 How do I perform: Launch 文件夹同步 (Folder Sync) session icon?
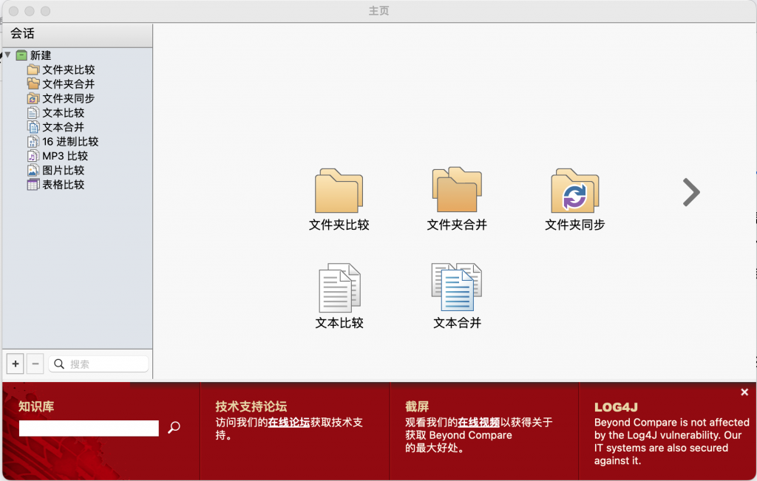(574, 192)
